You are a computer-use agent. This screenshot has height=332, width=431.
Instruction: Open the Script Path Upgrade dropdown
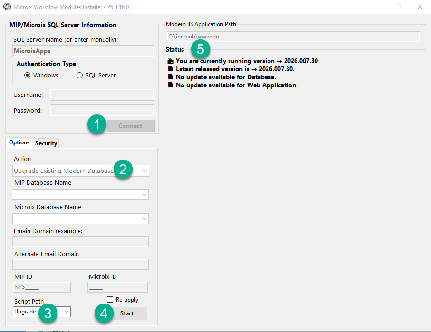66,312
